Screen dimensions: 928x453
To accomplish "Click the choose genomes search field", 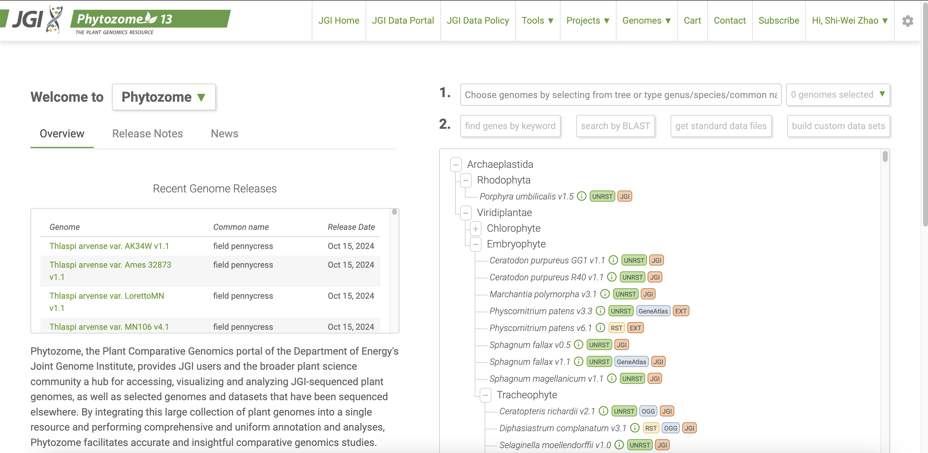I will click(620, 95).
